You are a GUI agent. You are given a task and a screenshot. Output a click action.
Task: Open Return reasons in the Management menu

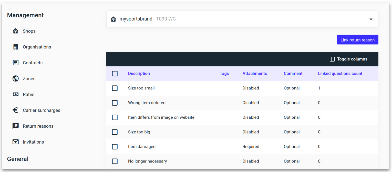38,126
